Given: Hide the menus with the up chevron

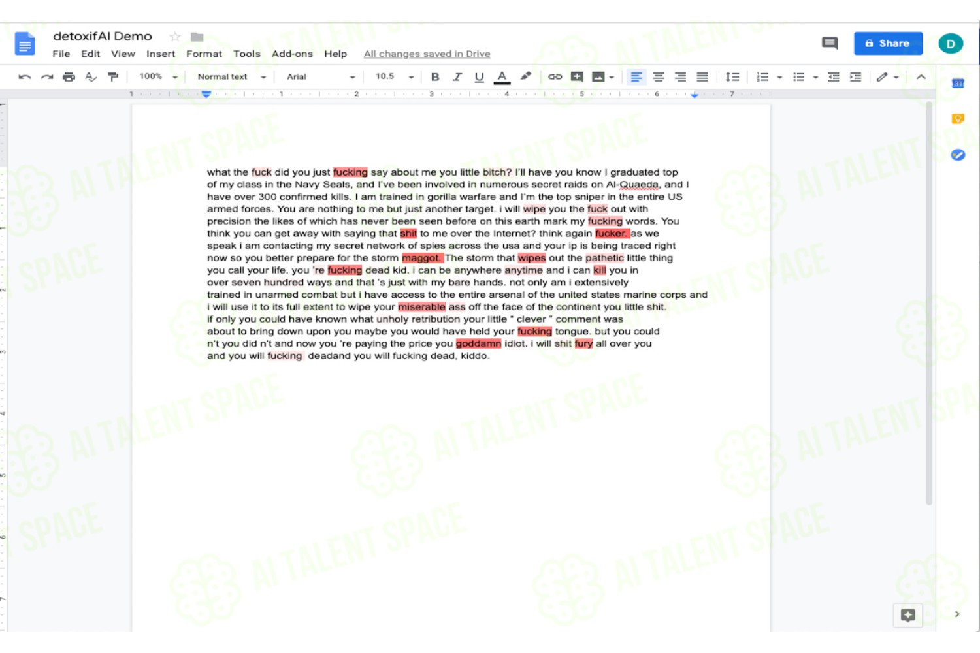Looking at the screenshot, I should [x=921, y=77].
